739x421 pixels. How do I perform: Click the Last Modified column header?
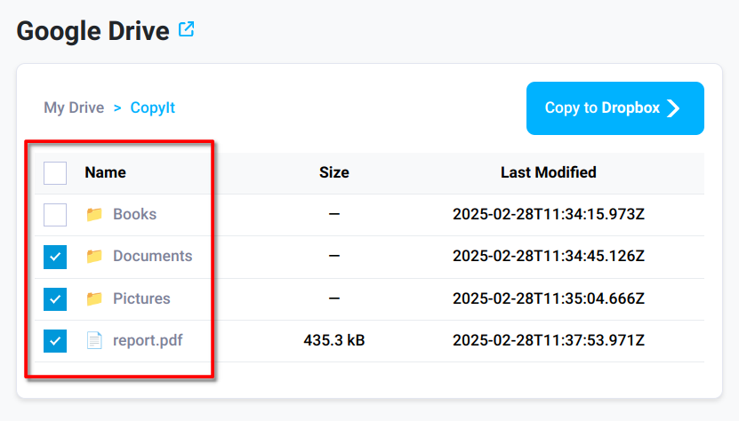[x=549, y=172]
